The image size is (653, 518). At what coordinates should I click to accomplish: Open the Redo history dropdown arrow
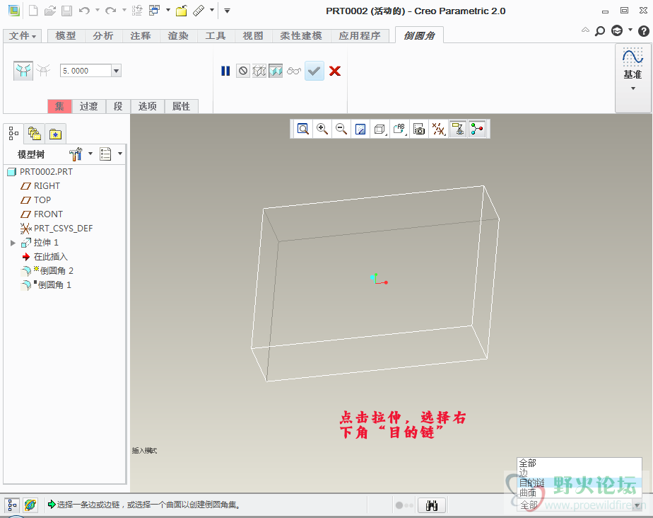point(124,10)
